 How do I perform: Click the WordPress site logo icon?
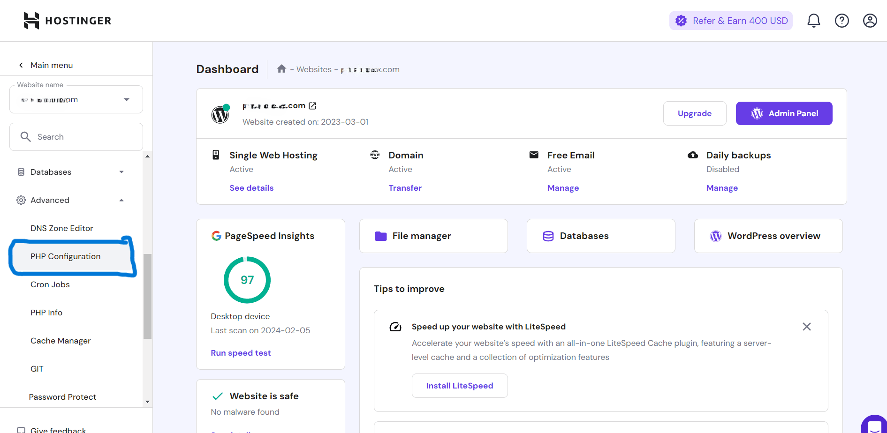coord(220,114)
